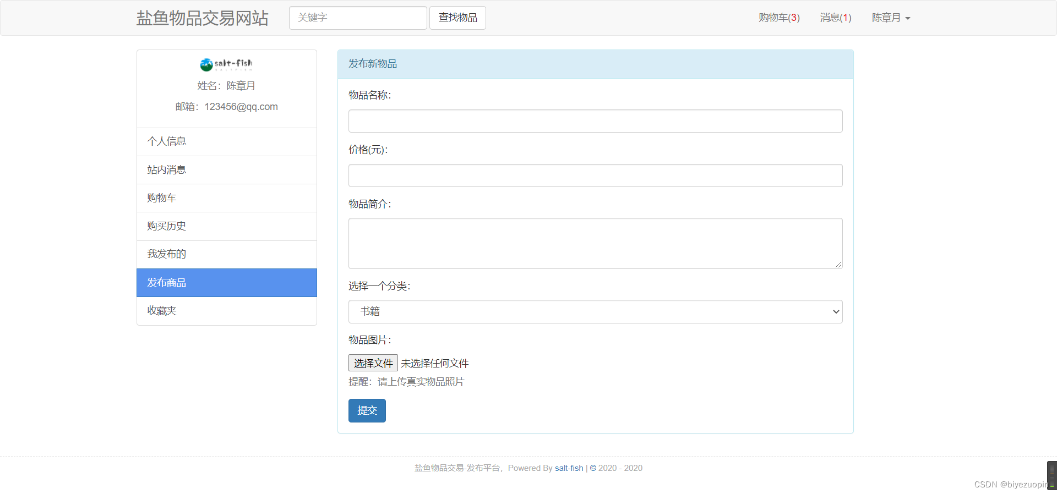Image resolution: width=1057 pixels, height=494 pixels.
Task: Click into the 物品简介 text area
Action: (x=595, y=243)
